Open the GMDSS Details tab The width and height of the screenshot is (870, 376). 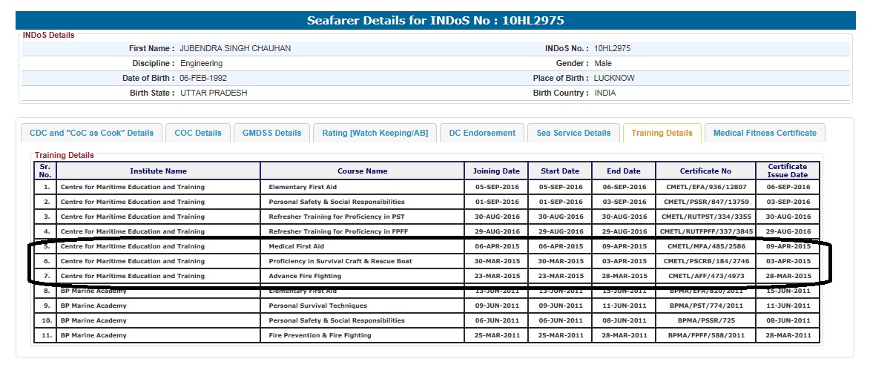point(272,133)
